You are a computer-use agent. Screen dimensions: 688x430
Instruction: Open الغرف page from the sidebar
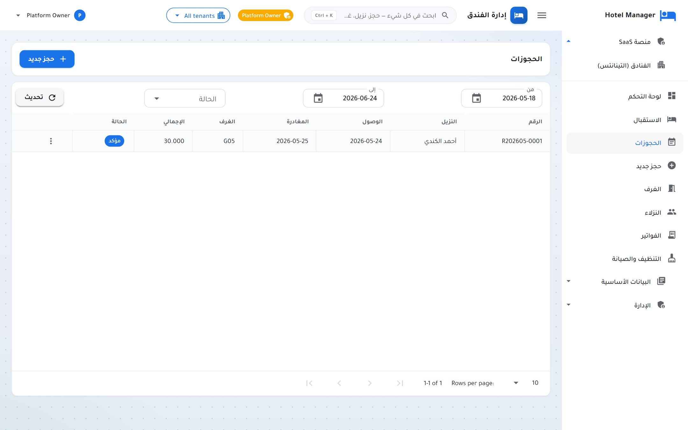click(625, 189)
